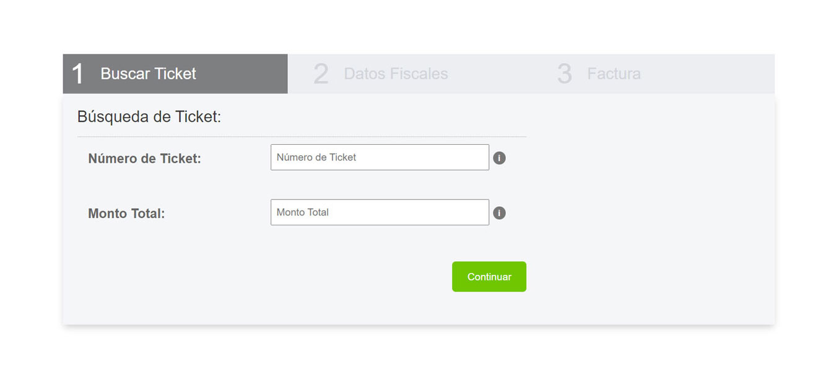This screenshot has width=839, height=382.
Task: Open the Factura step tab
Action: tap(614, 74)
